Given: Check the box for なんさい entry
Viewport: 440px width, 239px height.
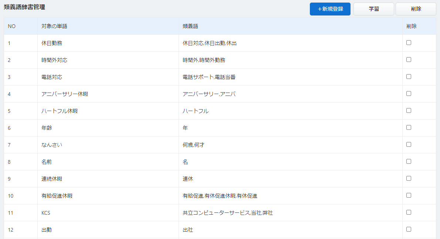Looking at the screenshot, I should tap(409, 145).
